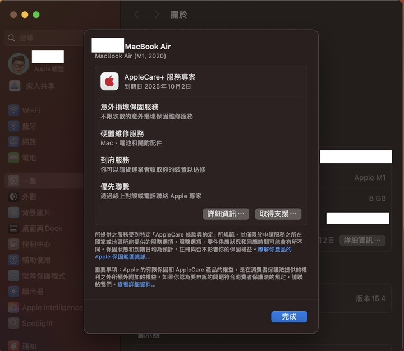Select the 螢幕保護程式 icon
This screenshot has height=351, width=404.
pyautogui.click(x=13, y=276)
